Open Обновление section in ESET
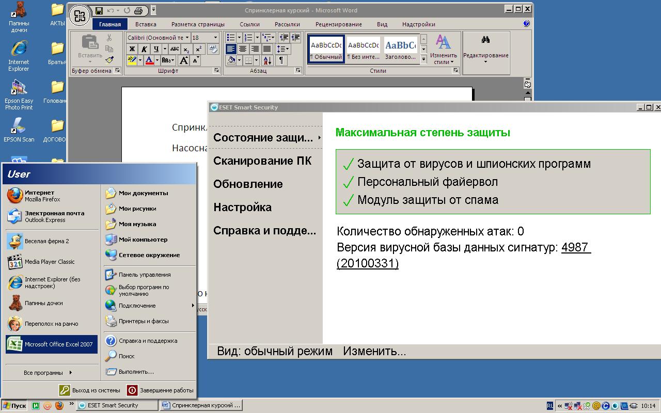Viewport: 661px width, 413px height. click(x=248, y=184)
